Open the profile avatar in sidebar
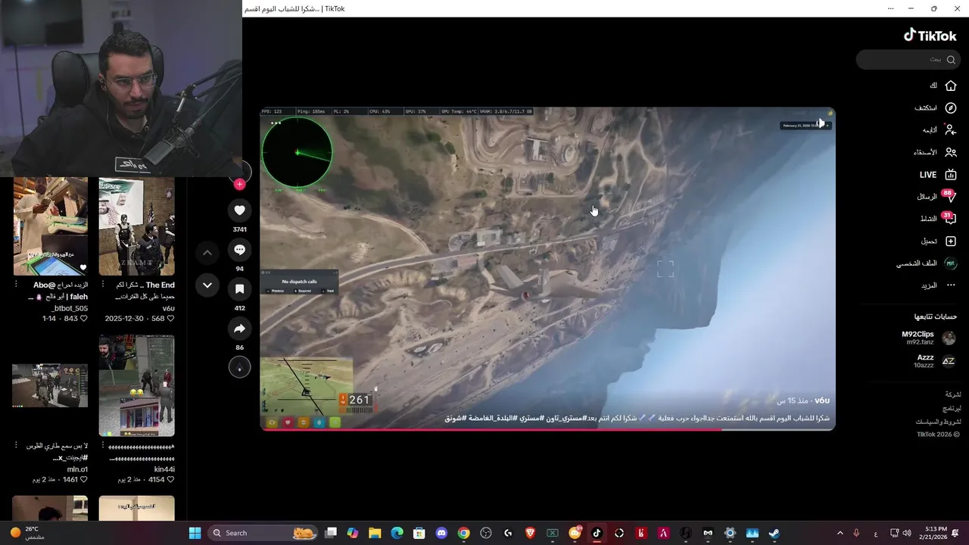This screenshot has height=545, width=969. tap(951, 263)
